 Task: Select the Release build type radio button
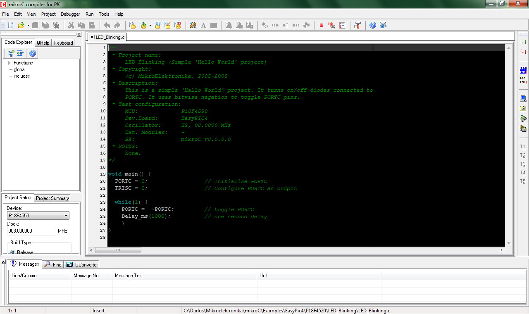pyautogui.click(x=13, y=252)
